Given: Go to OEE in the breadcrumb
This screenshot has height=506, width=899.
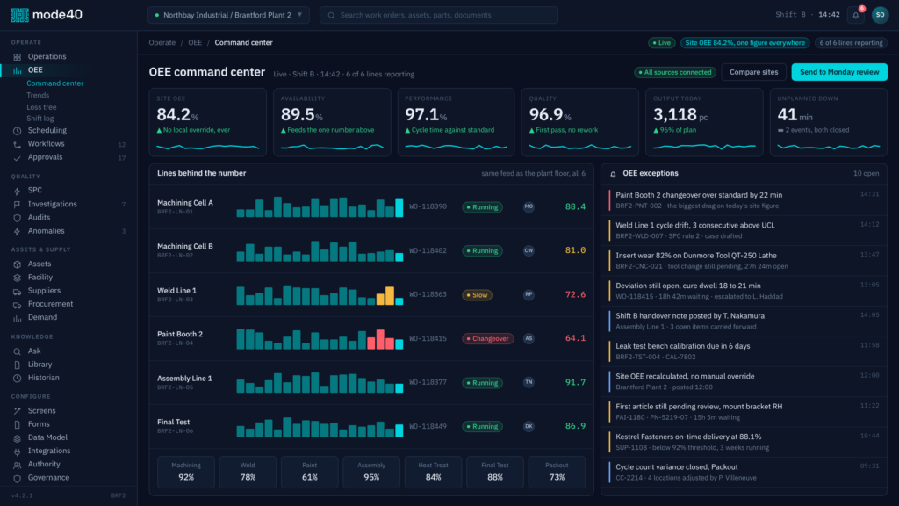Looking at the screenshot, I should pyautogui.click(x=195, y=42).
